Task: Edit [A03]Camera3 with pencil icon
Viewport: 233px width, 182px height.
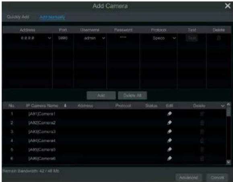Action: click(x=169, y=131)
